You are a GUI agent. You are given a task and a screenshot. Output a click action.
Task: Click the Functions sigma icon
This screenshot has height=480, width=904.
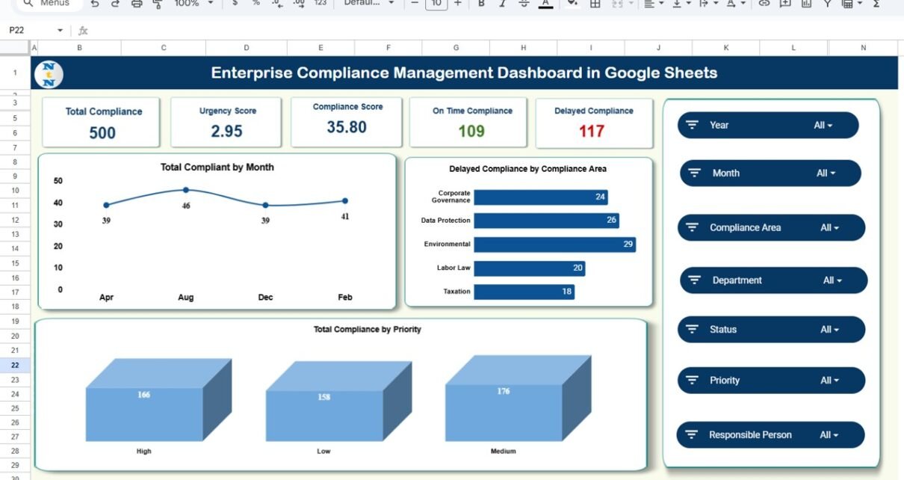(876, 4)
